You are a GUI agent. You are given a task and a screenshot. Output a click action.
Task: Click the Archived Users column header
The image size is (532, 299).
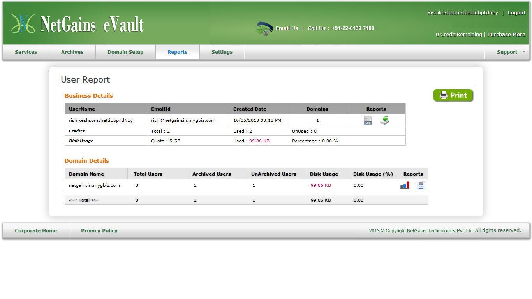tap(211, 174)
